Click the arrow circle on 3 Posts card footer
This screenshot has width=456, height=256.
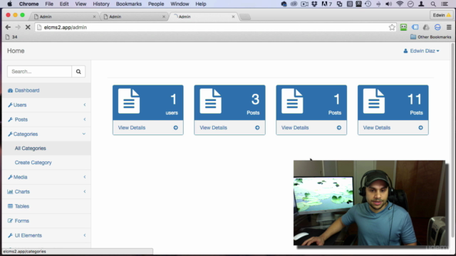[257, 128]
